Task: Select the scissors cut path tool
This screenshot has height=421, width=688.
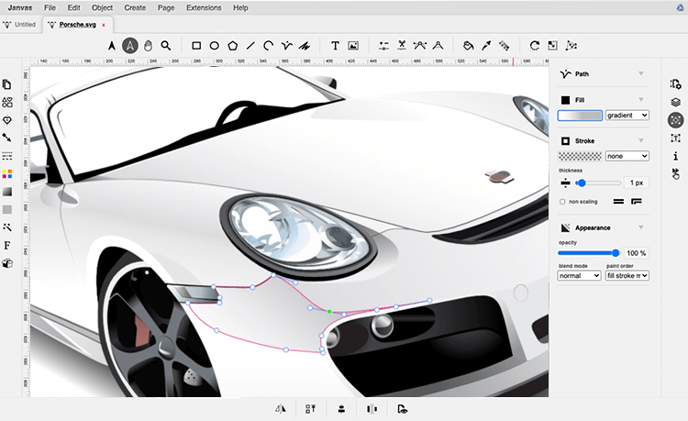Action: (402, 46)
